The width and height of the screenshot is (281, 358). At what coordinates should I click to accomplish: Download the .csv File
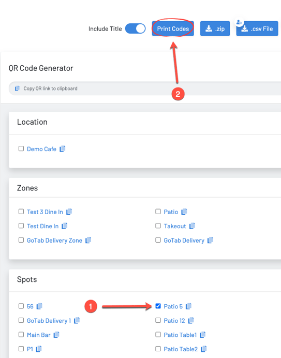pos(257,28)
